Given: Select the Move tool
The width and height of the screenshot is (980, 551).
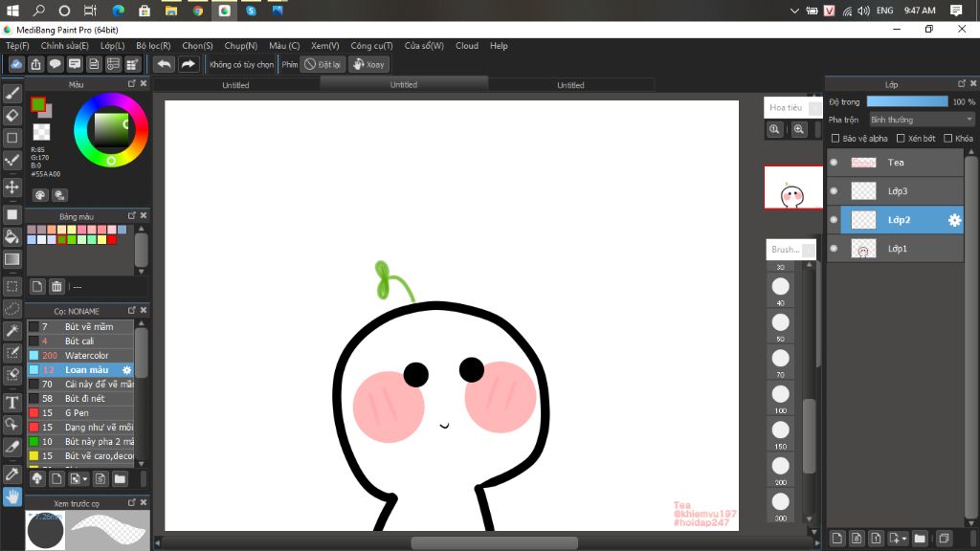Looking at the screenshot, I should pyautogui.click(x=11, y=187).
